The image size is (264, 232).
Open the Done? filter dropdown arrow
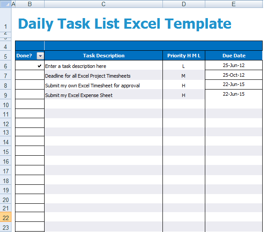click(x=41, y=56)
